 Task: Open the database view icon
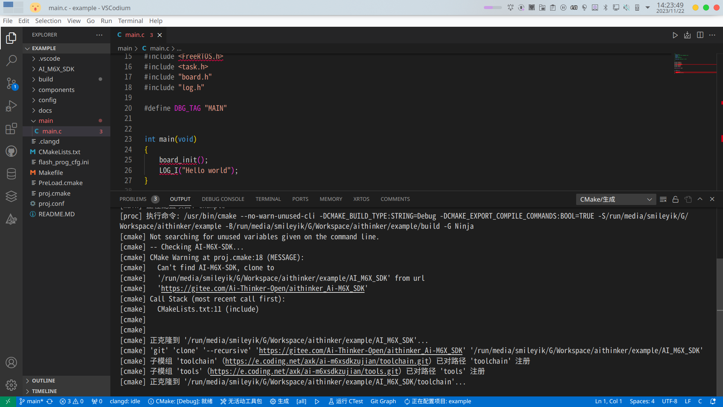point(11,174)
